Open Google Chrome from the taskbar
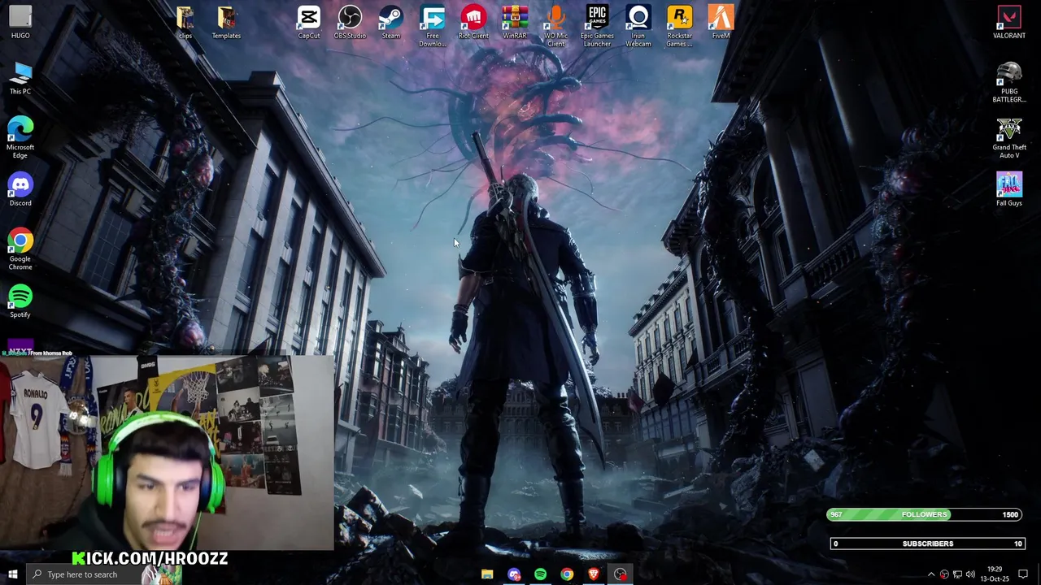 pyautogui.click(x=567, y=574)
